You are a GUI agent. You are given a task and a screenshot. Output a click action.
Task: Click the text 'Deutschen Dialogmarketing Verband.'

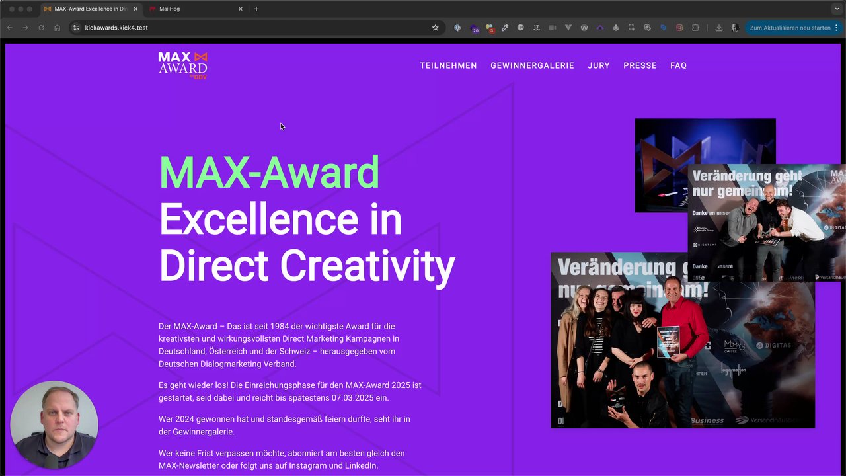click(x=227, y=364)
